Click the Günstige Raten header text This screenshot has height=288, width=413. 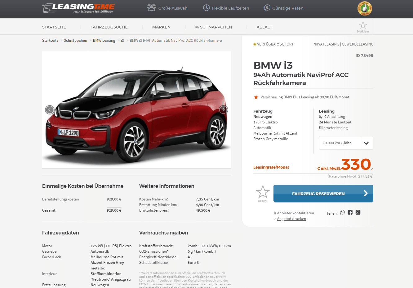[288, 8]
